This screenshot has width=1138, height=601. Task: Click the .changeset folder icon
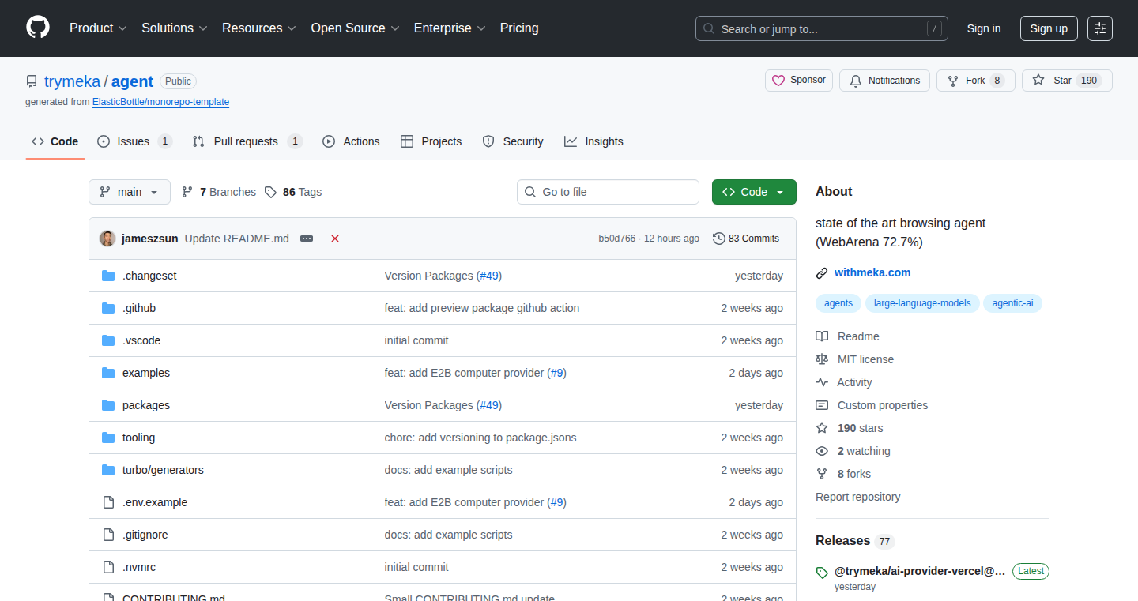[108, 276]
